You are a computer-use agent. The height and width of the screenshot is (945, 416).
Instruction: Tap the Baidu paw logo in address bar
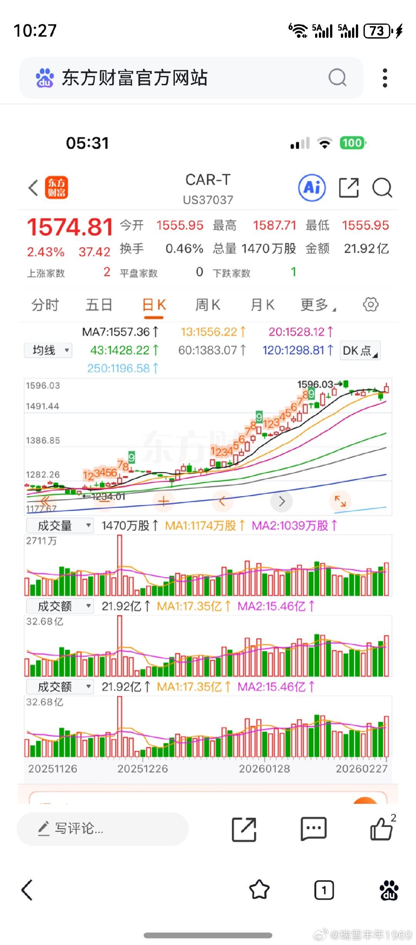tap(45, 78)
